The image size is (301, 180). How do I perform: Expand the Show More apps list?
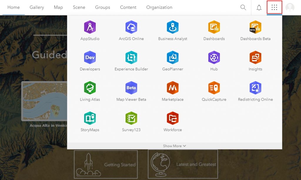click(x=175, y=146)
